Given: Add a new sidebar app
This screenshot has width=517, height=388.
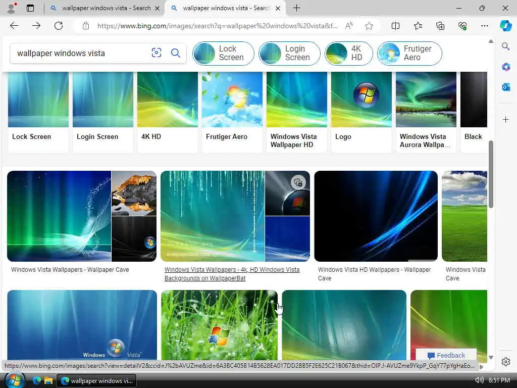Looking at the screenshot, I should (505, 119).
